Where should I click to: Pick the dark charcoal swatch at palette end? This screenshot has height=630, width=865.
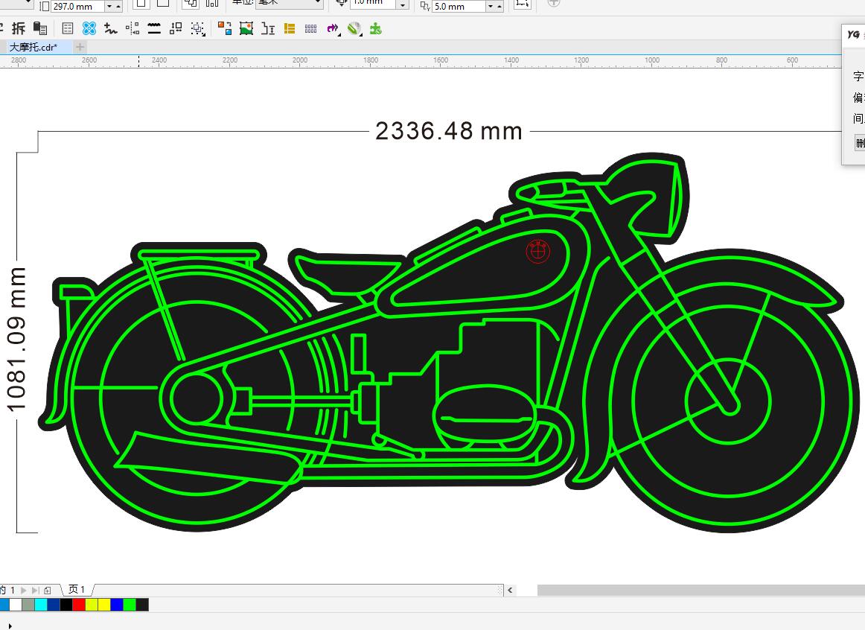click(x=142, y=605)
